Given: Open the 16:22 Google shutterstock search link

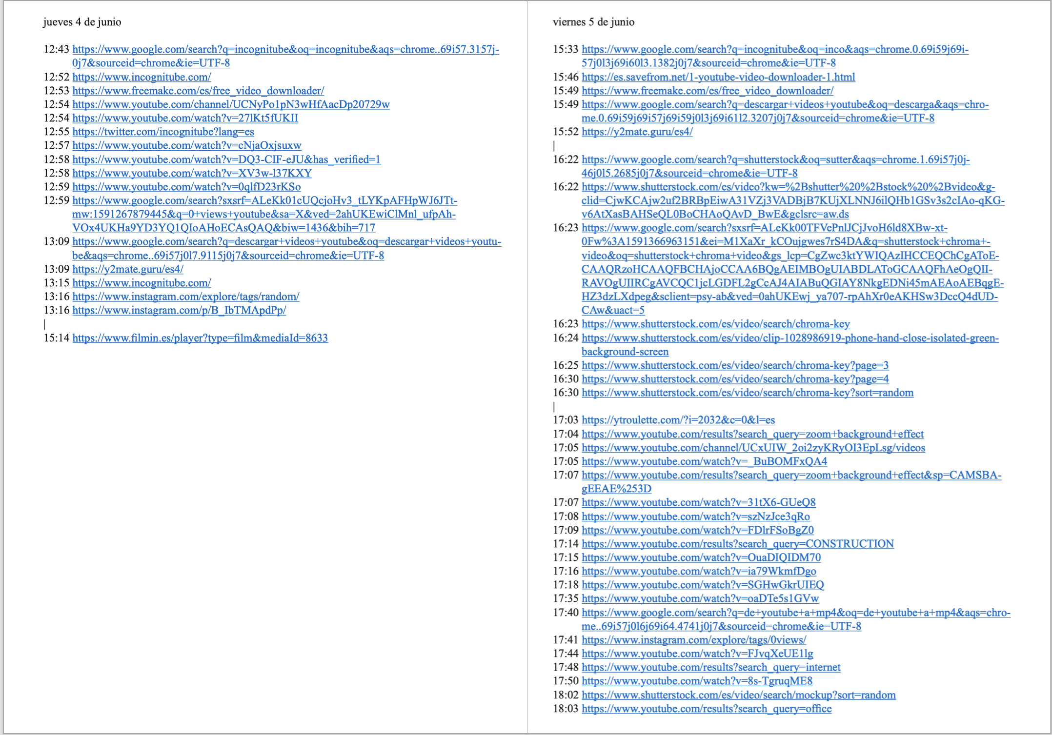Looking at the screenshot, I should [776, 166].
